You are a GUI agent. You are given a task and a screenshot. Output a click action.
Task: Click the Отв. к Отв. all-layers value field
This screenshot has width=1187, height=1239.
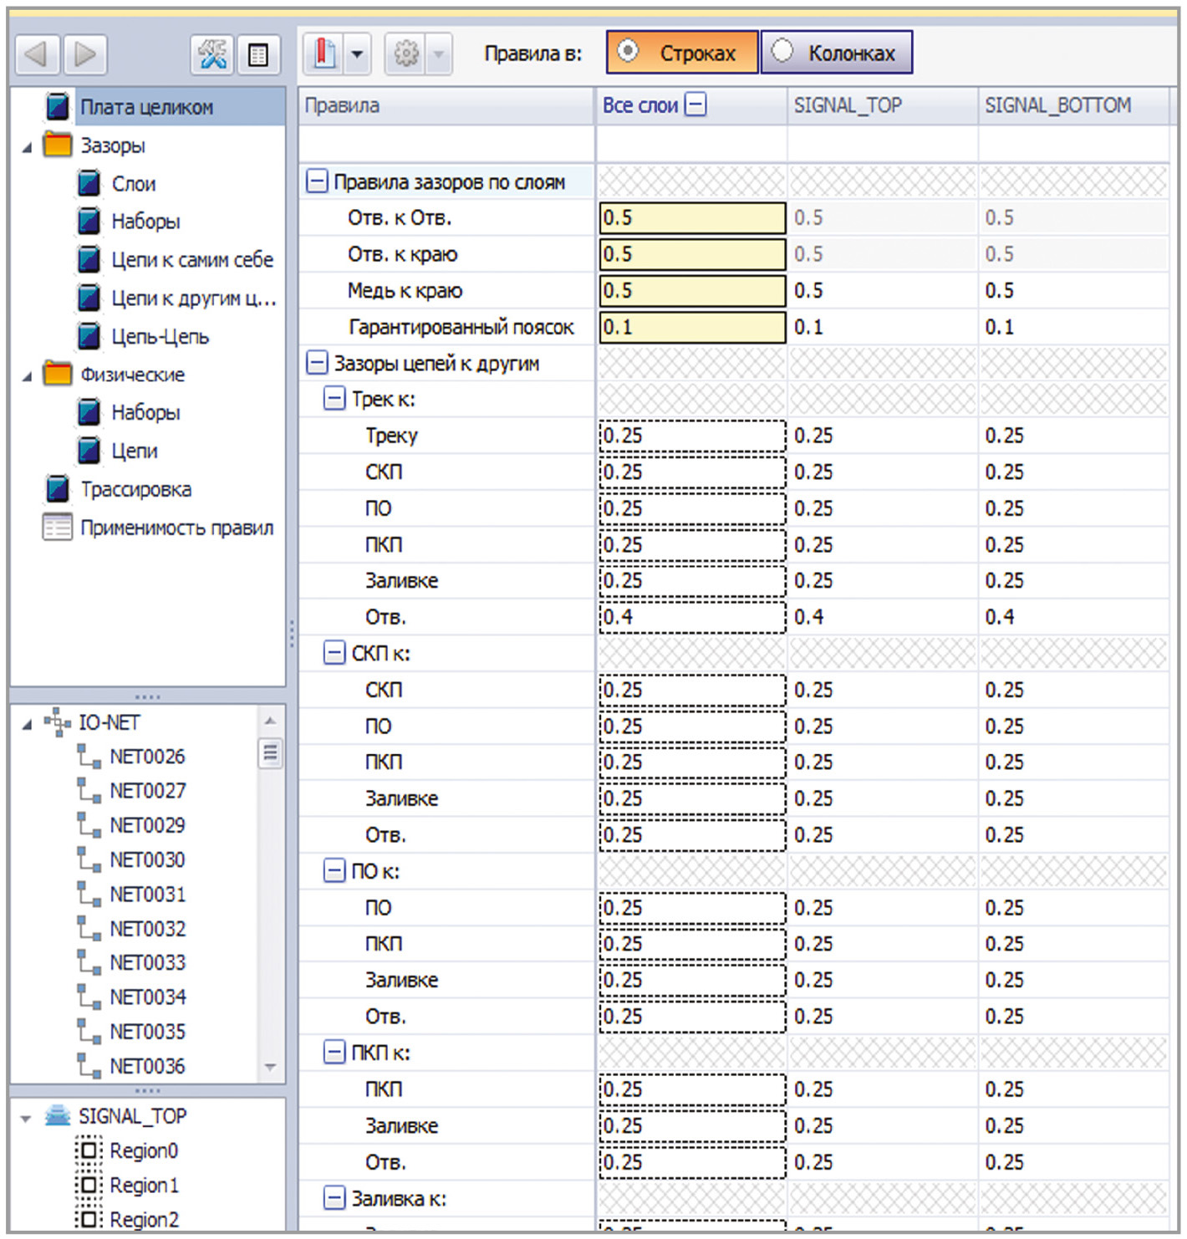(692, 218)
